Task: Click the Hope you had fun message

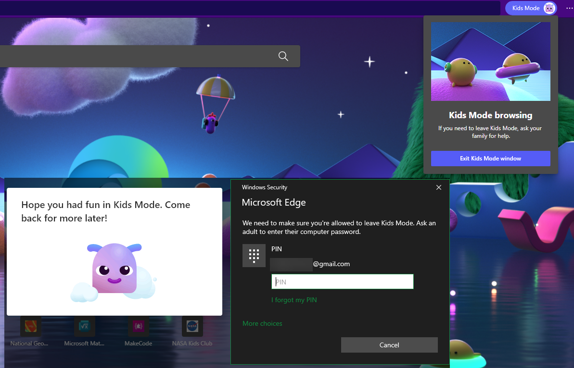Action: [105, 211]
